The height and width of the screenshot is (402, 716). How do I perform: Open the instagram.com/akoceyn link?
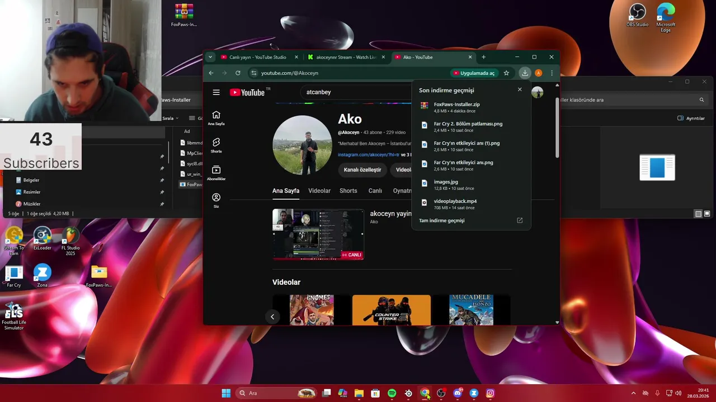click(369, 155)
